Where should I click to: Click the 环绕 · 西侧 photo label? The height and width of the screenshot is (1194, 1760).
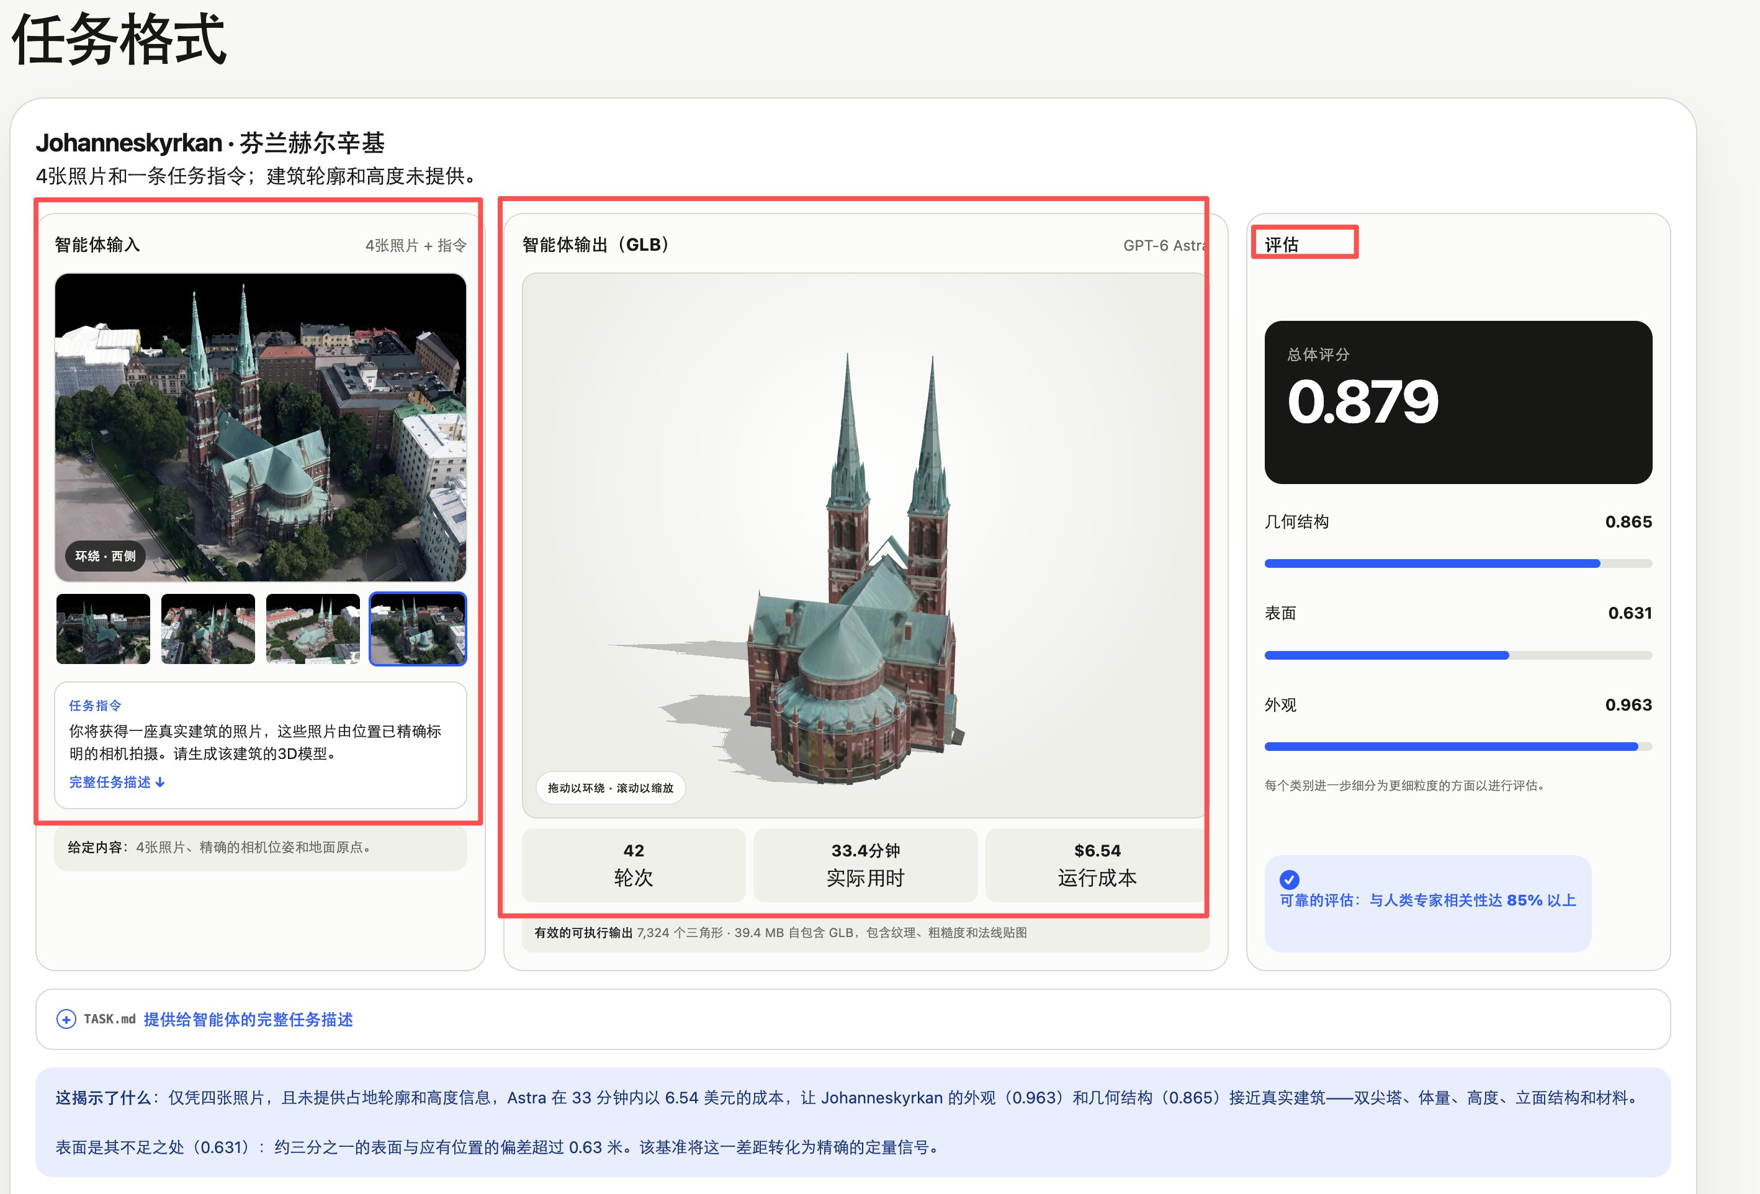(x=106, y=556)
